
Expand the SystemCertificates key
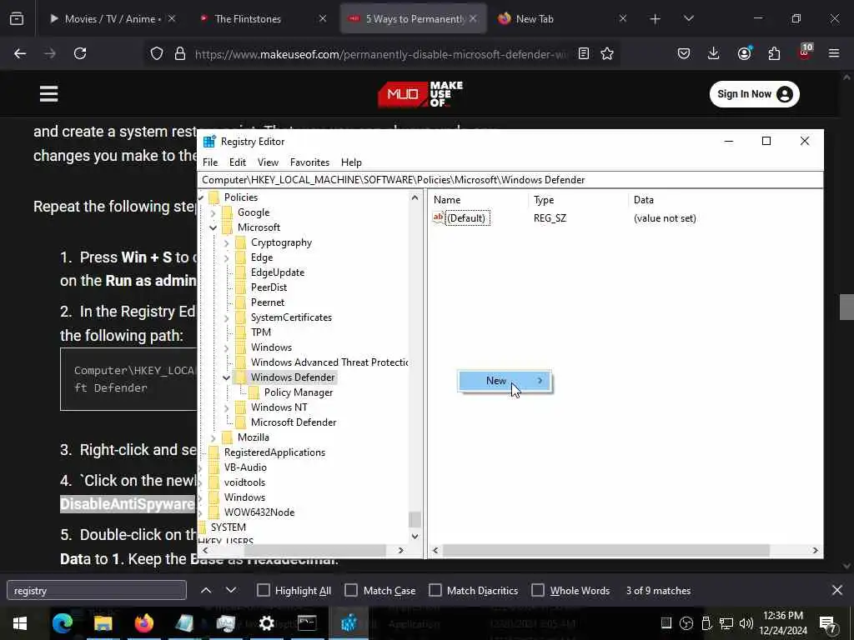pyautogui.click(x=227, y=317)
